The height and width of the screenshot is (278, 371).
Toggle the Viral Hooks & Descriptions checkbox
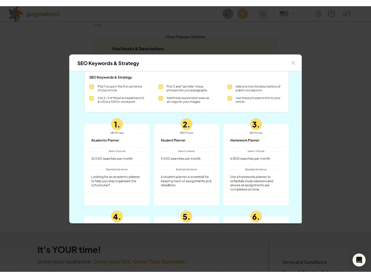pos(106,49)
